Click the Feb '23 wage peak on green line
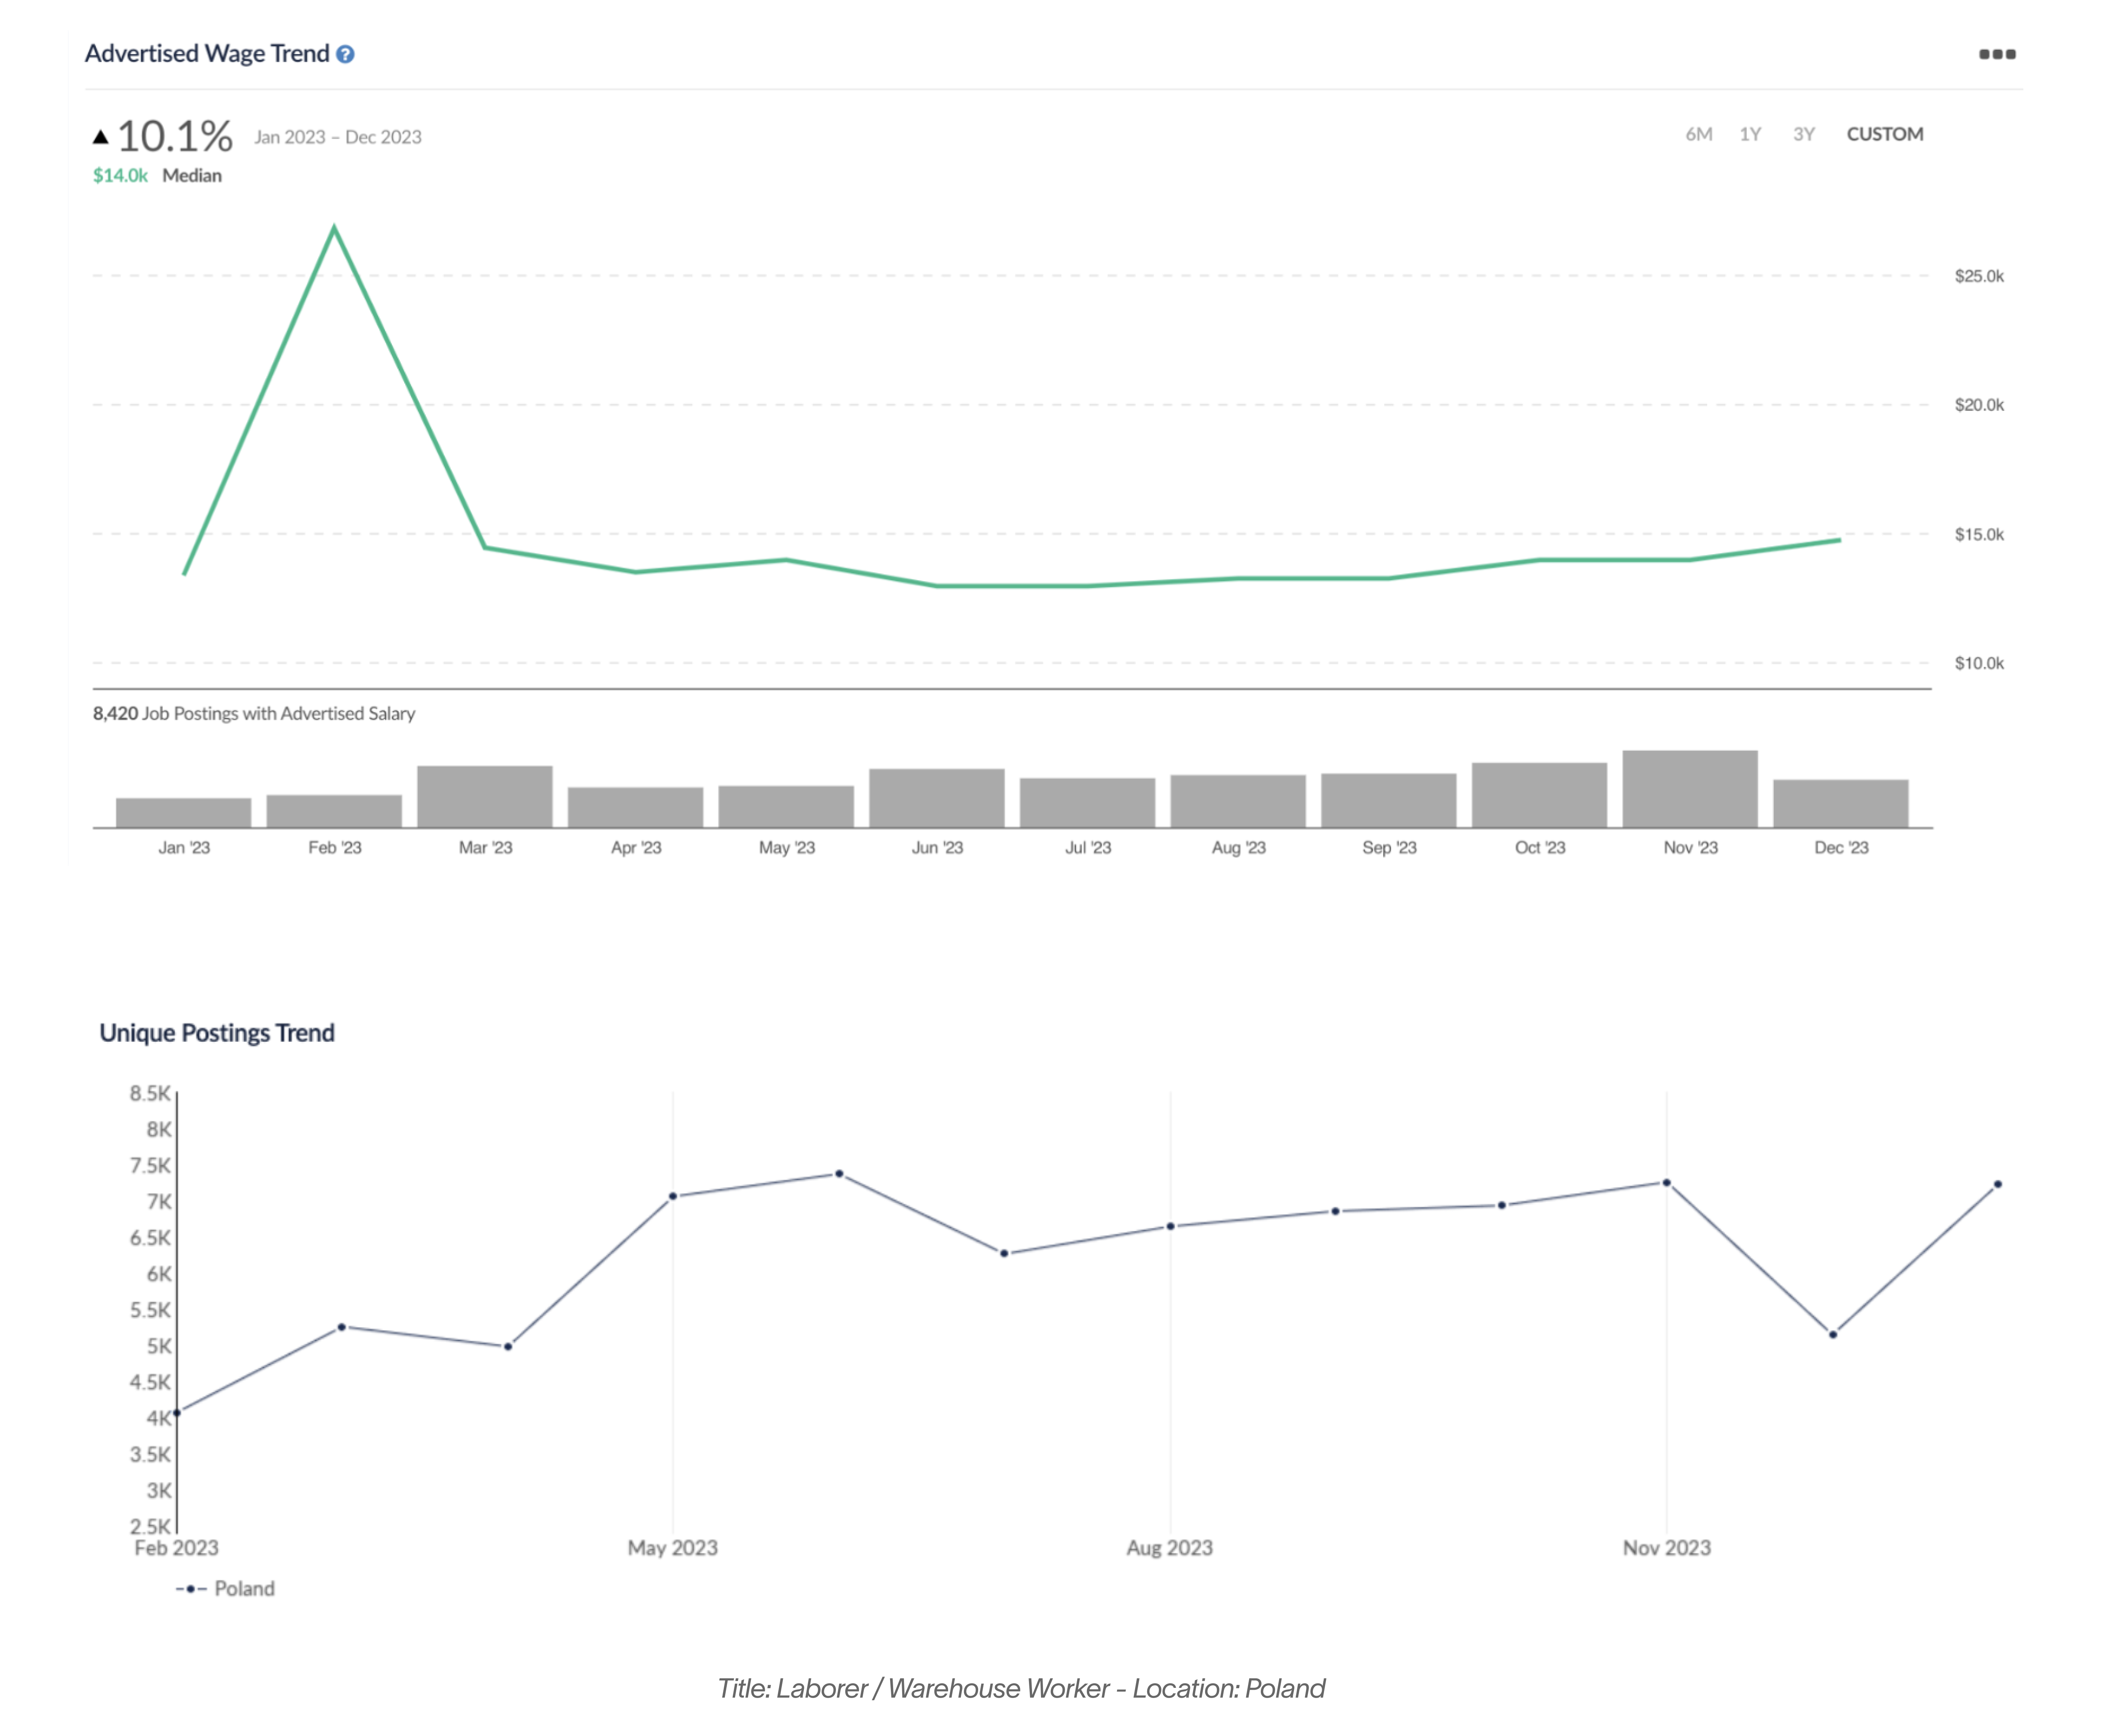Screen dimensions: 2108x1736 pos(334,228)
